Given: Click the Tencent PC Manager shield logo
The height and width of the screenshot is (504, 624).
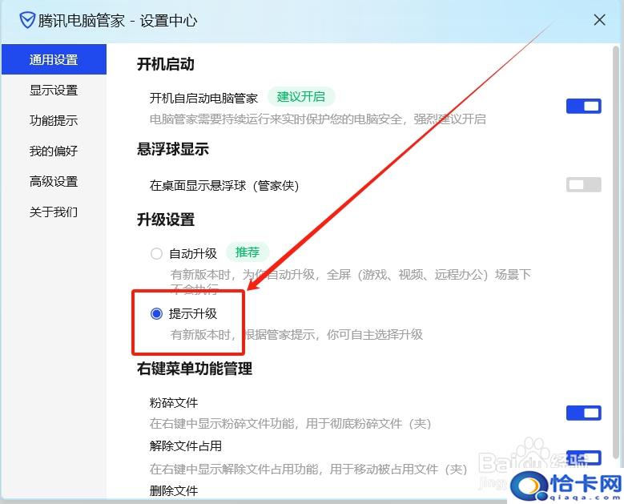Looking at the screenshot, I should click(27, 20).
